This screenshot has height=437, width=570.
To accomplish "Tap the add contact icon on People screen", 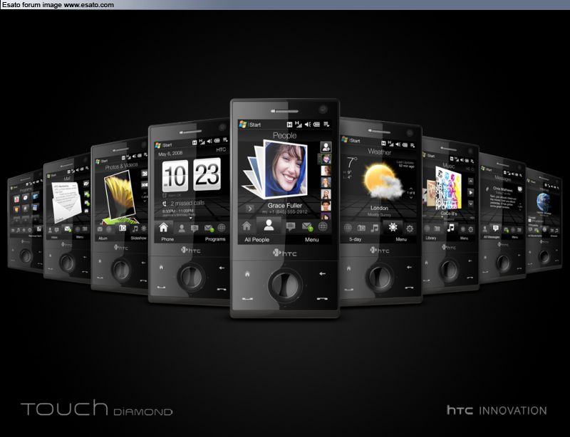I will click(x=326, y=147).
